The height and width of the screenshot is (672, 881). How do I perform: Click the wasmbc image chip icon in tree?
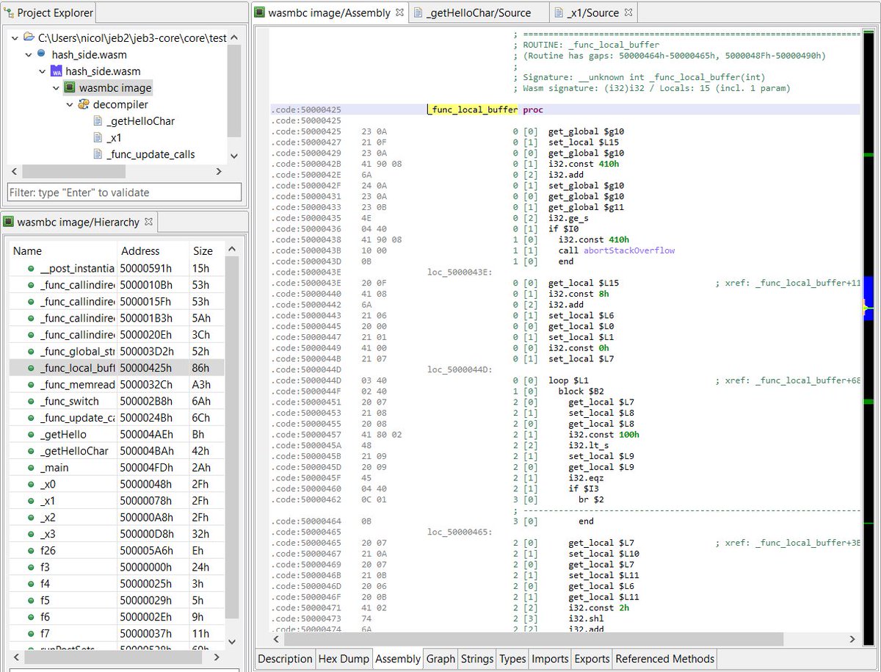pos(70,88)
